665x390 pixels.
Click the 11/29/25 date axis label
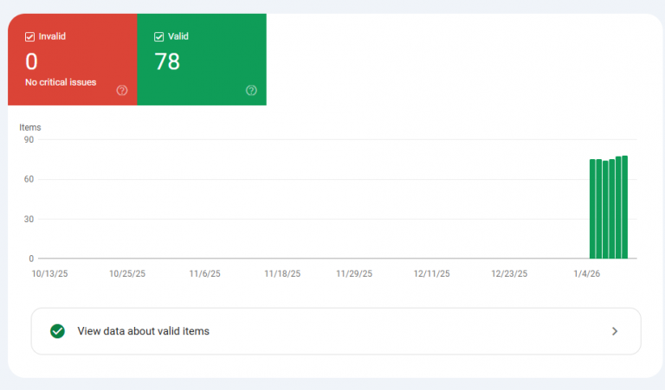click(x=354, y=273)
